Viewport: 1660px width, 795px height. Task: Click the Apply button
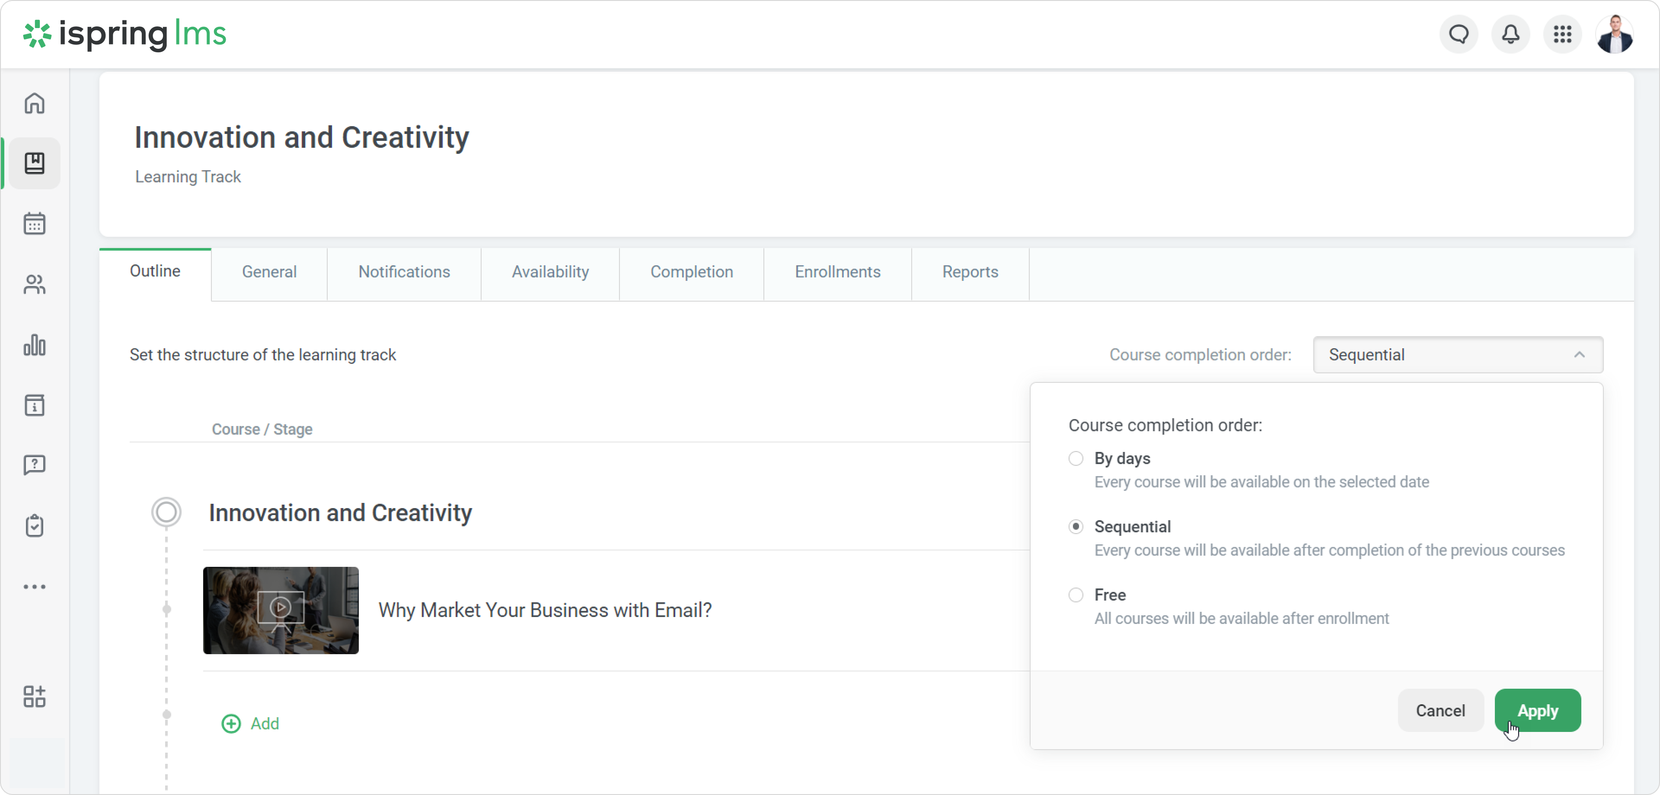coord(1537,710)
